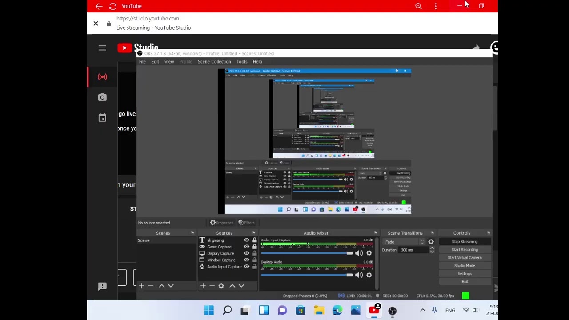Close the URL bar with the X icon
Viewport: 569px width, 320px height.
coord(96,24)
